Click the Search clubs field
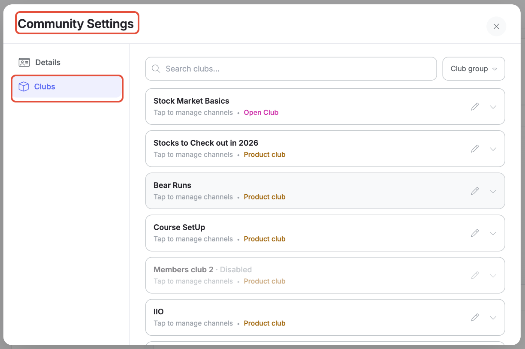 tap(291, 69)
